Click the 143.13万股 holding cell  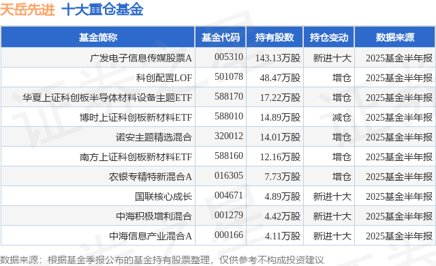(x=278, y=58)
